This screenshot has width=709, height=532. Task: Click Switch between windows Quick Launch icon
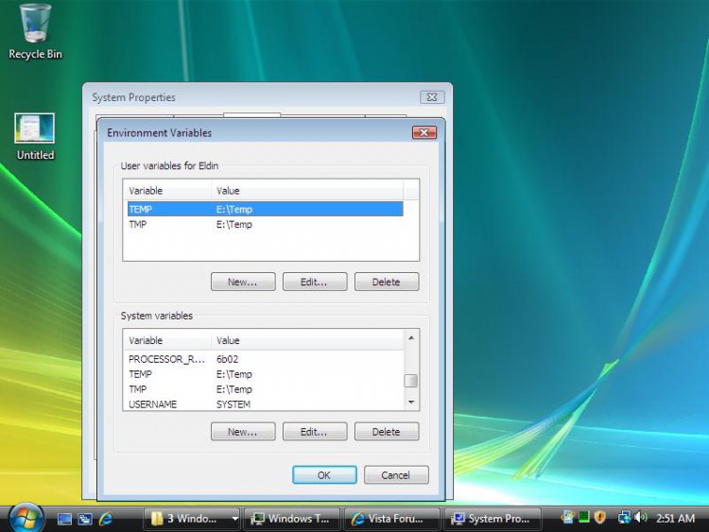85,519
